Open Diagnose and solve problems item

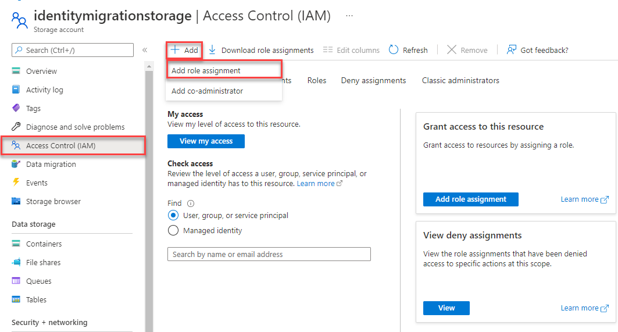[75, 127]
